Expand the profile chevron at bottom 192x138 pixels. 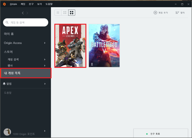click(x=45, y=131)
